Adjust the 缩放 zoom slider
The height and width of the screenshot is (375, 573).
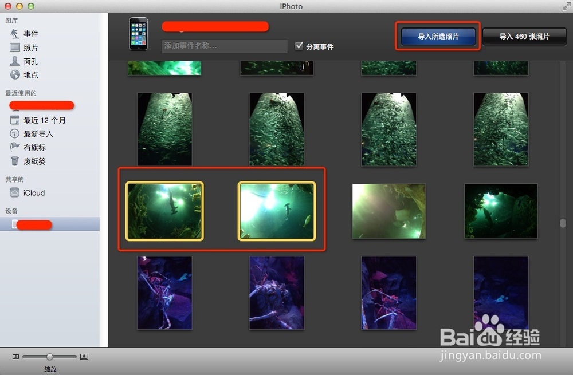click(x=50, y=356)
